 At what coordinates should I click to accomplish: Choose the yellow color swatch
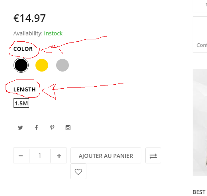[x=42, y=65]
